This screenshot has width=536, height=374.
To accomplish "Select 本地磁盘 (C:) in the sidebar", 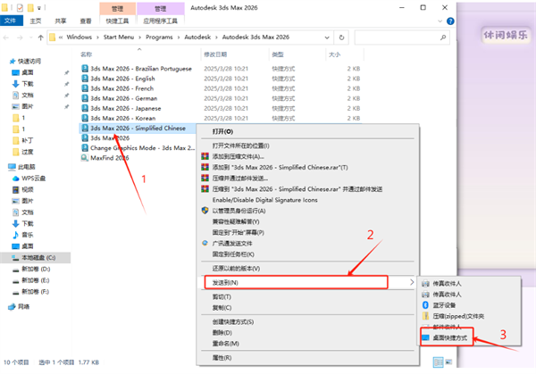I will coord(38,257).
